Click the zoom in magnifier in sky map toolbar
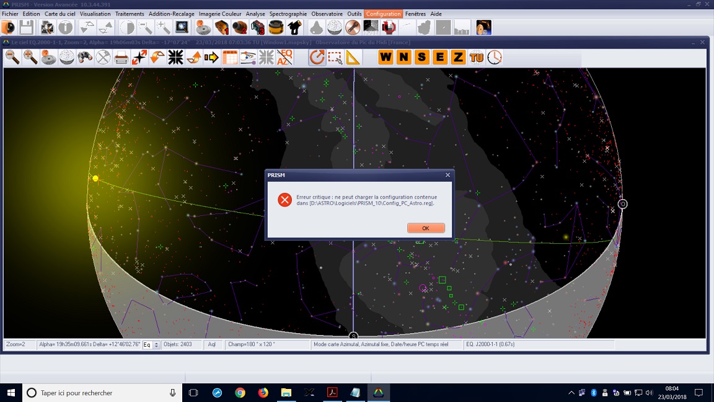 click(30, 58)
